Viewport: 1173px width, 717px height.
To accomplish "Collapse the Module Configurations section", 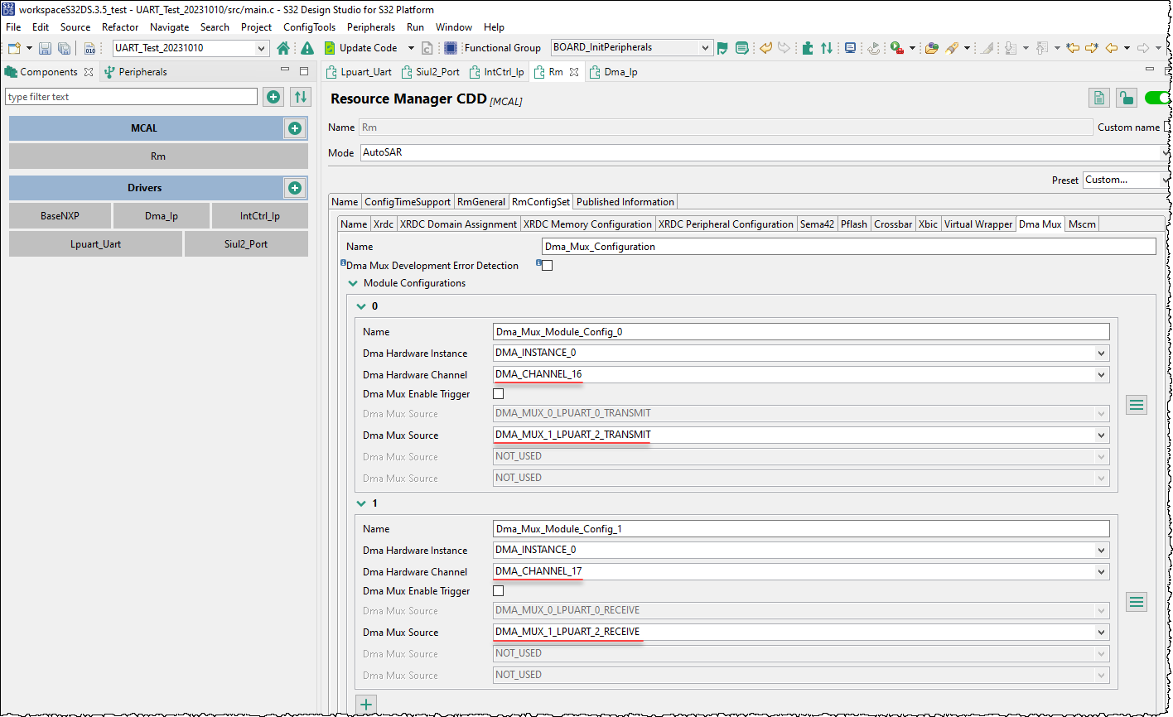I will tap(353, 283).
